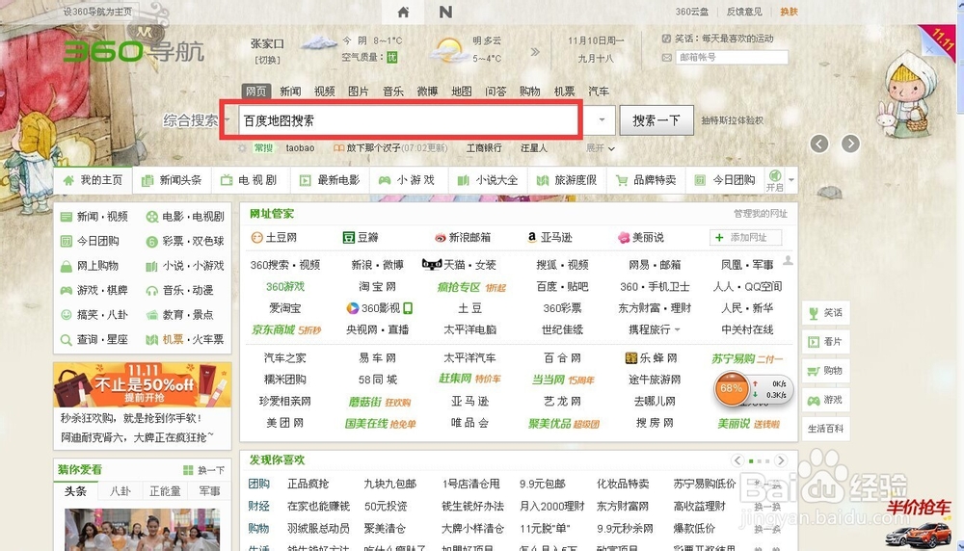Select the 地图 search tab
This screenshot has width=964, height=551.
[461, 91]
